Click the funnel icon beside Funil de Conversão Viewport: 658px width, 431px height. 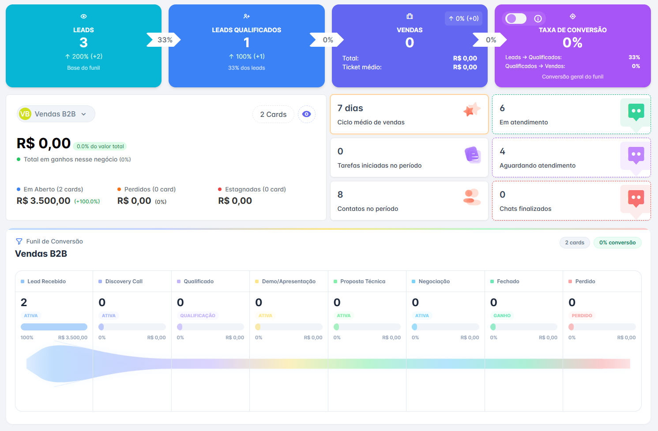point(19,241)
